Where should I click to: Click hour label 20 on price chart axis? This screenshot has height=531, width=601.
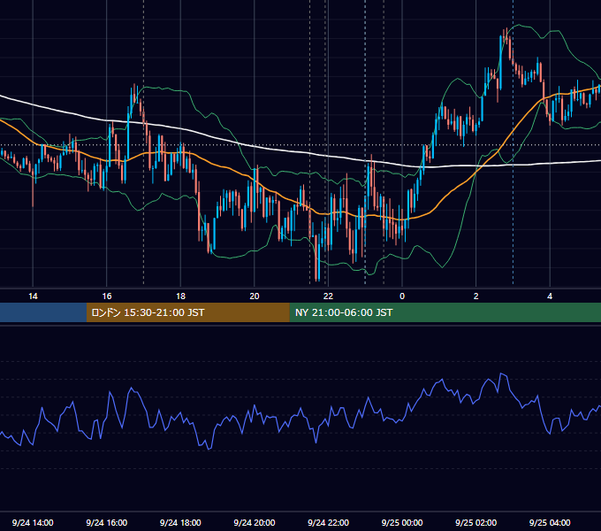coord(255,296)
